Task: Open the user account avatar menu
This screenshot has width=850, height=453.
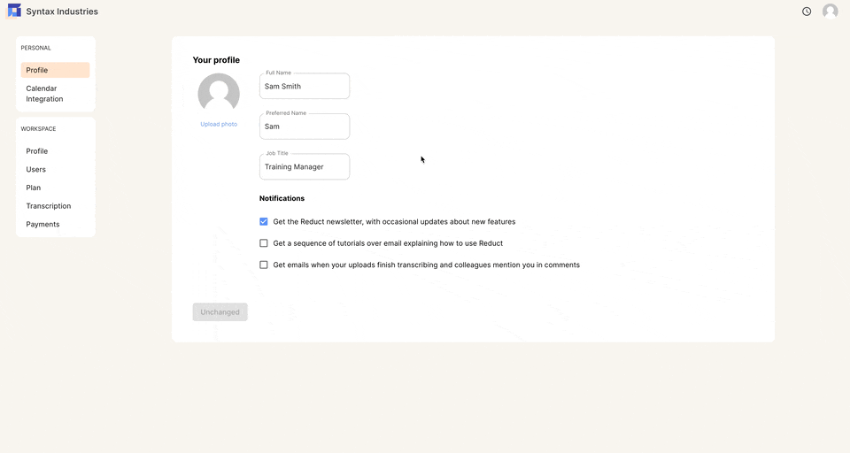Action: click(830, 12)
